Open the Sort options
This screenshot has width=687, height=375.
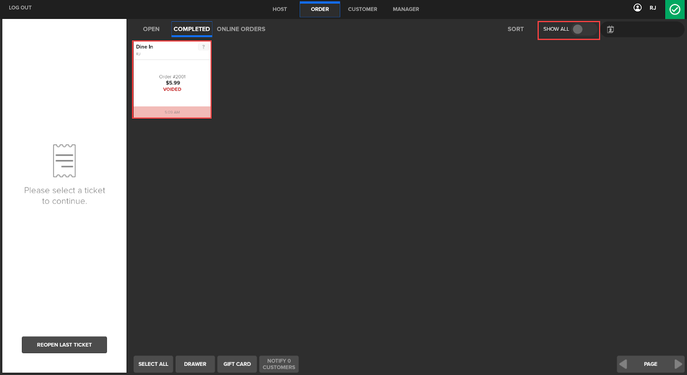[x=515, y=29]
